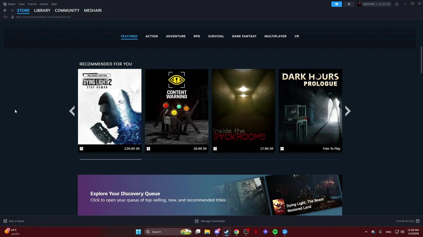The height and width of the screenshot is (237, 423).
Task: Open Explore Your Discovery Queue banner
Action: tap(210, 195)
